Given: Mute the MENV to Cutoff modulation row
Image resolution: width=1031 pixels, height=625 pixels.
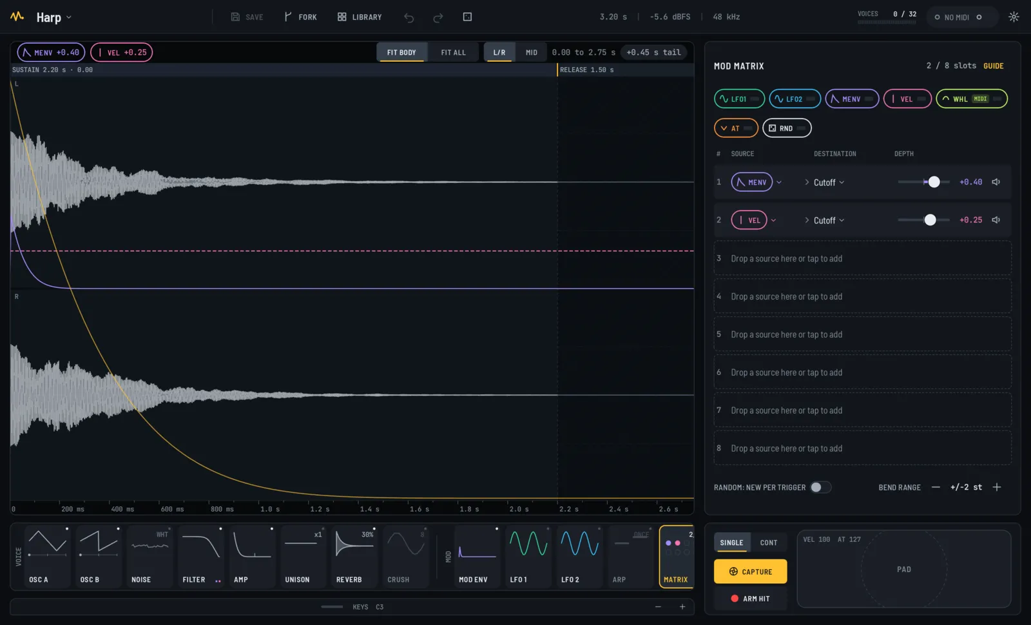Looking at the screenshot, I should pyautogui.click(x=996, y=182).
